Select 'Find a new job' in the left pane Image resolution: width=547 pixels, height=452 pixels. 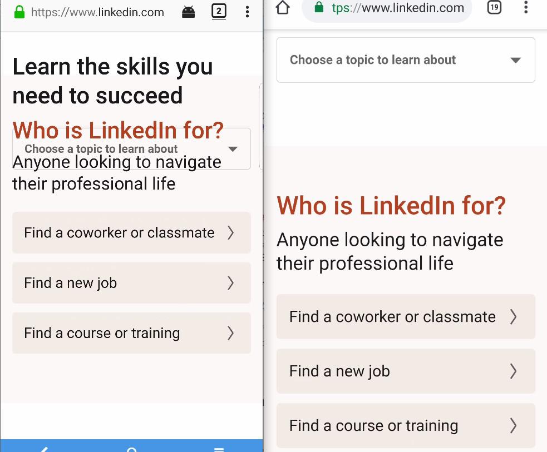coord(131,282)
